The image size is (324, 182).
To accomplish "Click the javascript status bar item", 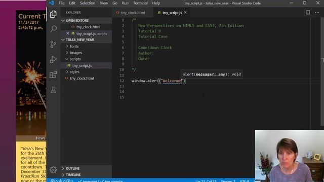I will click(90, 181).
